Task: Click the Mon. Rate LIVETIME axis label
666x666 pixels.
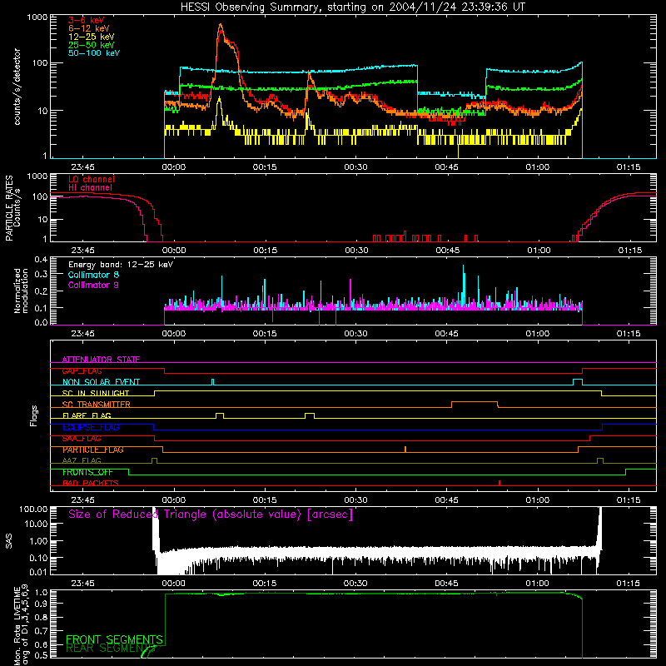Action: tap(22, 625)
